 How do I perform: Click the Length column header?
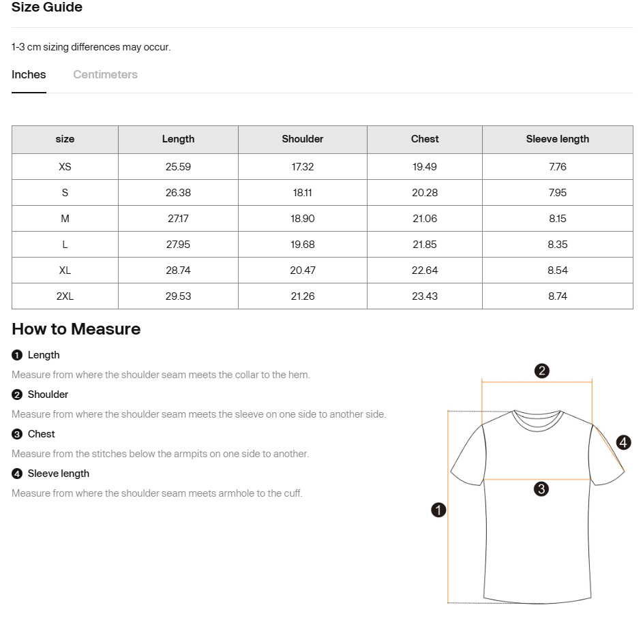tap(178, 139)
